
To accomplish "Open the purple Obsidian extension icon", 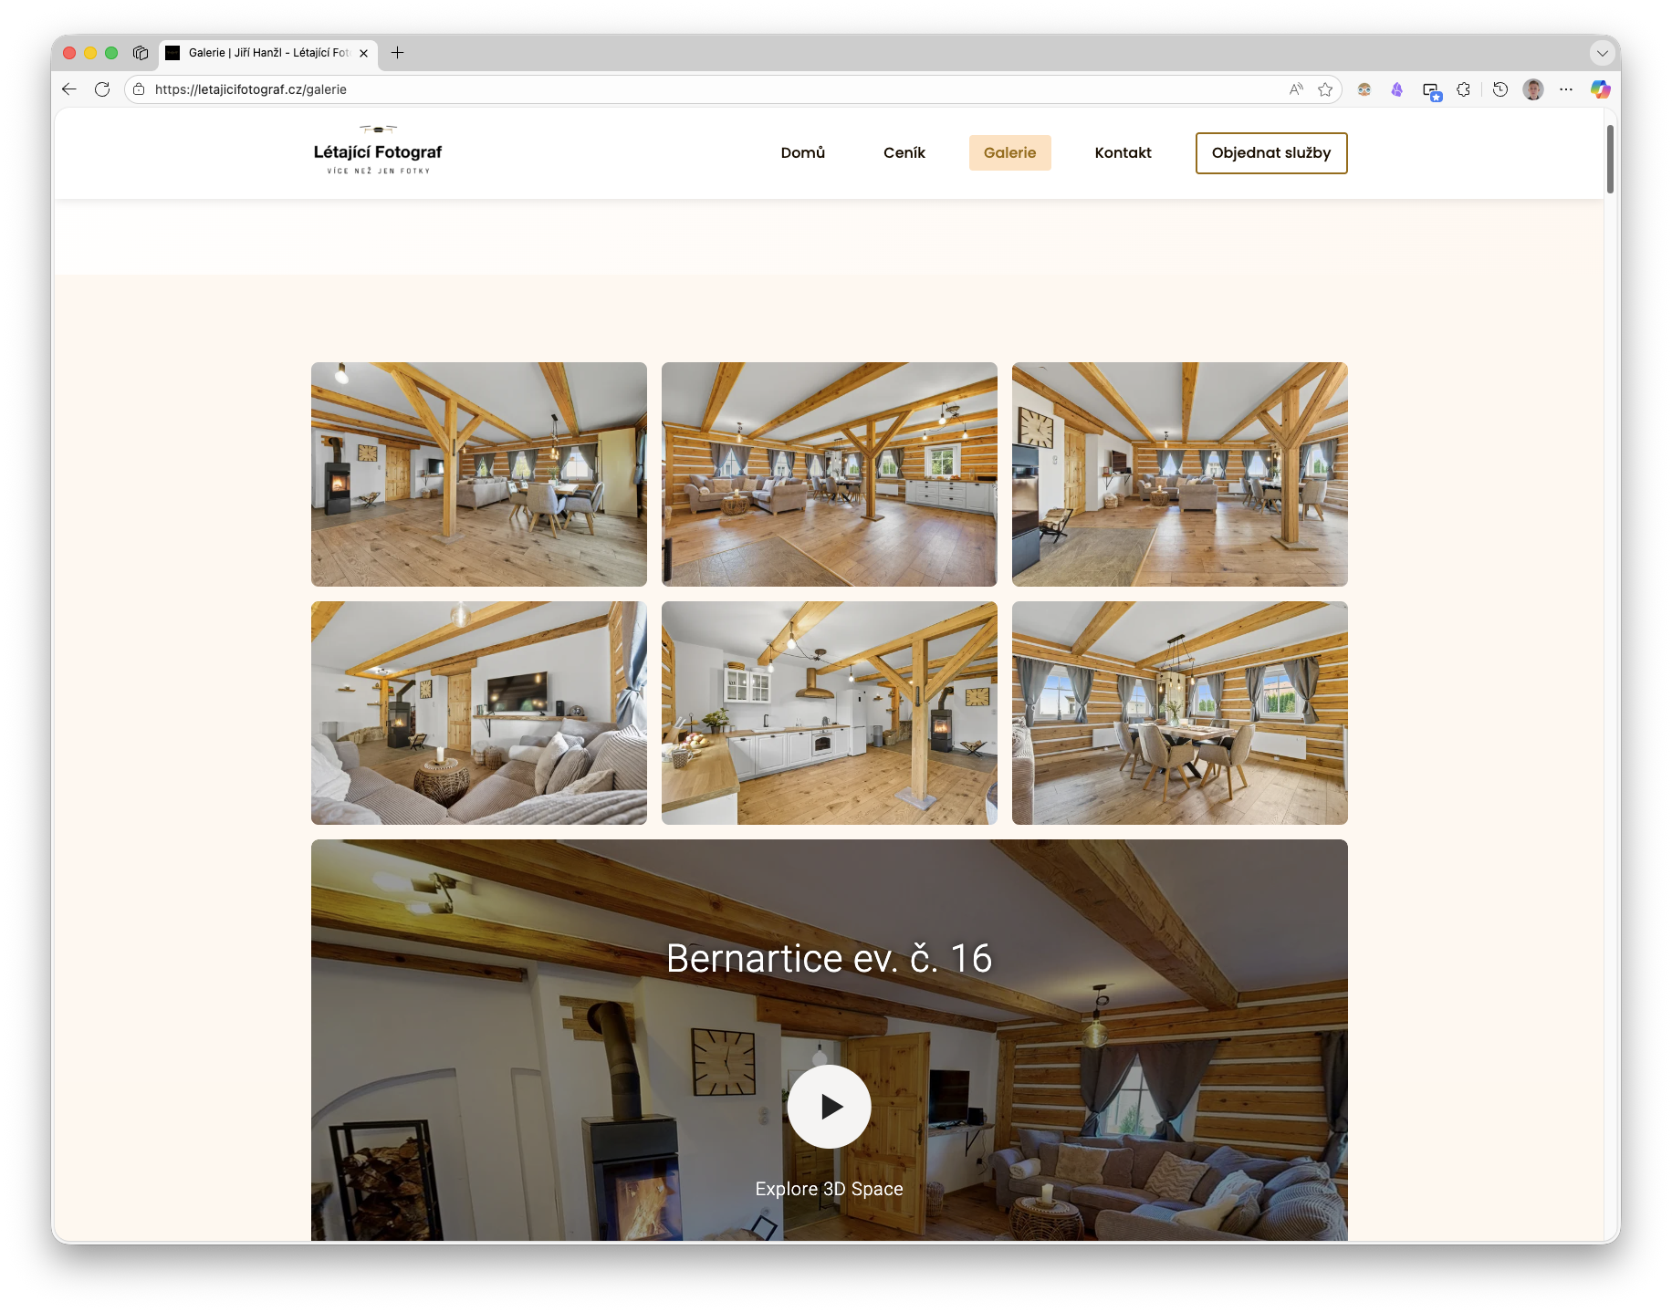I will (x=1396, y=89).
